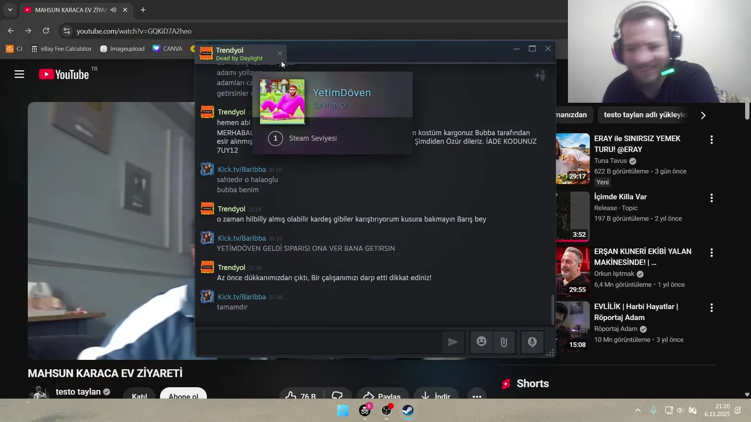Go to the YouTube home logo
Image resolution: width=751 pixels, height=422 pixels.
(64, 74)
